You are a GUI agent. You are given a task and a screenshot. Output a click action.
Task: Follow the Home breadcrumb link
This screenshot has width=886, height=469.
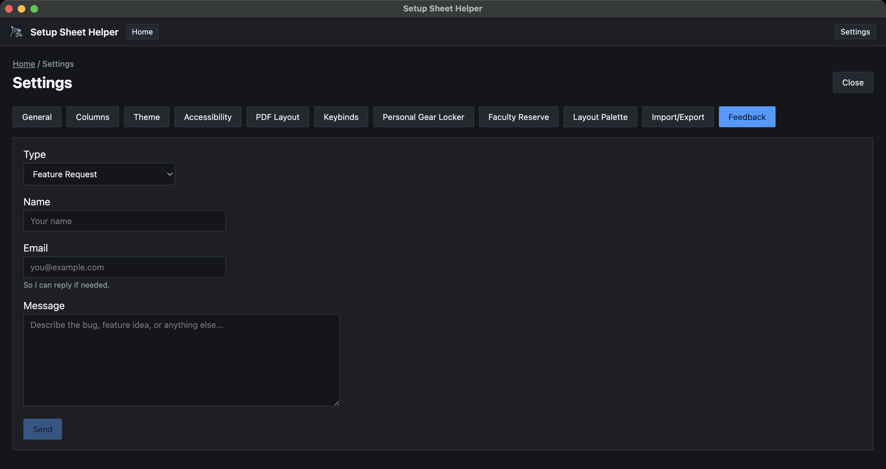tap(24, 64)
